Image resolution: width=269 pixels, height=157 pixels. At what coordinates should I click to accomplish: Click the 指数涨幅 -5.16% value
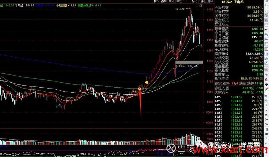tap(259, 45)
